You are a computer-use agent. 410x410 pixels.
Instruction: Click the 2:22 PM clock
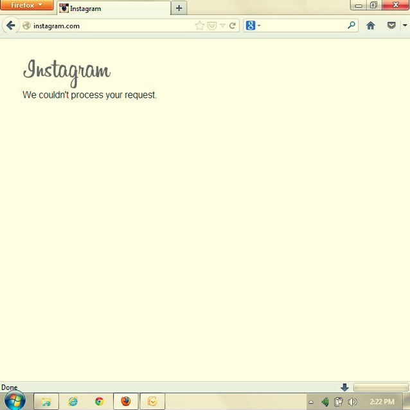point(382,402)
